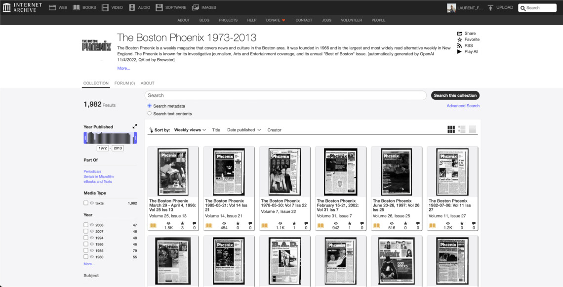Check the texts media type box

click(86, 203)
